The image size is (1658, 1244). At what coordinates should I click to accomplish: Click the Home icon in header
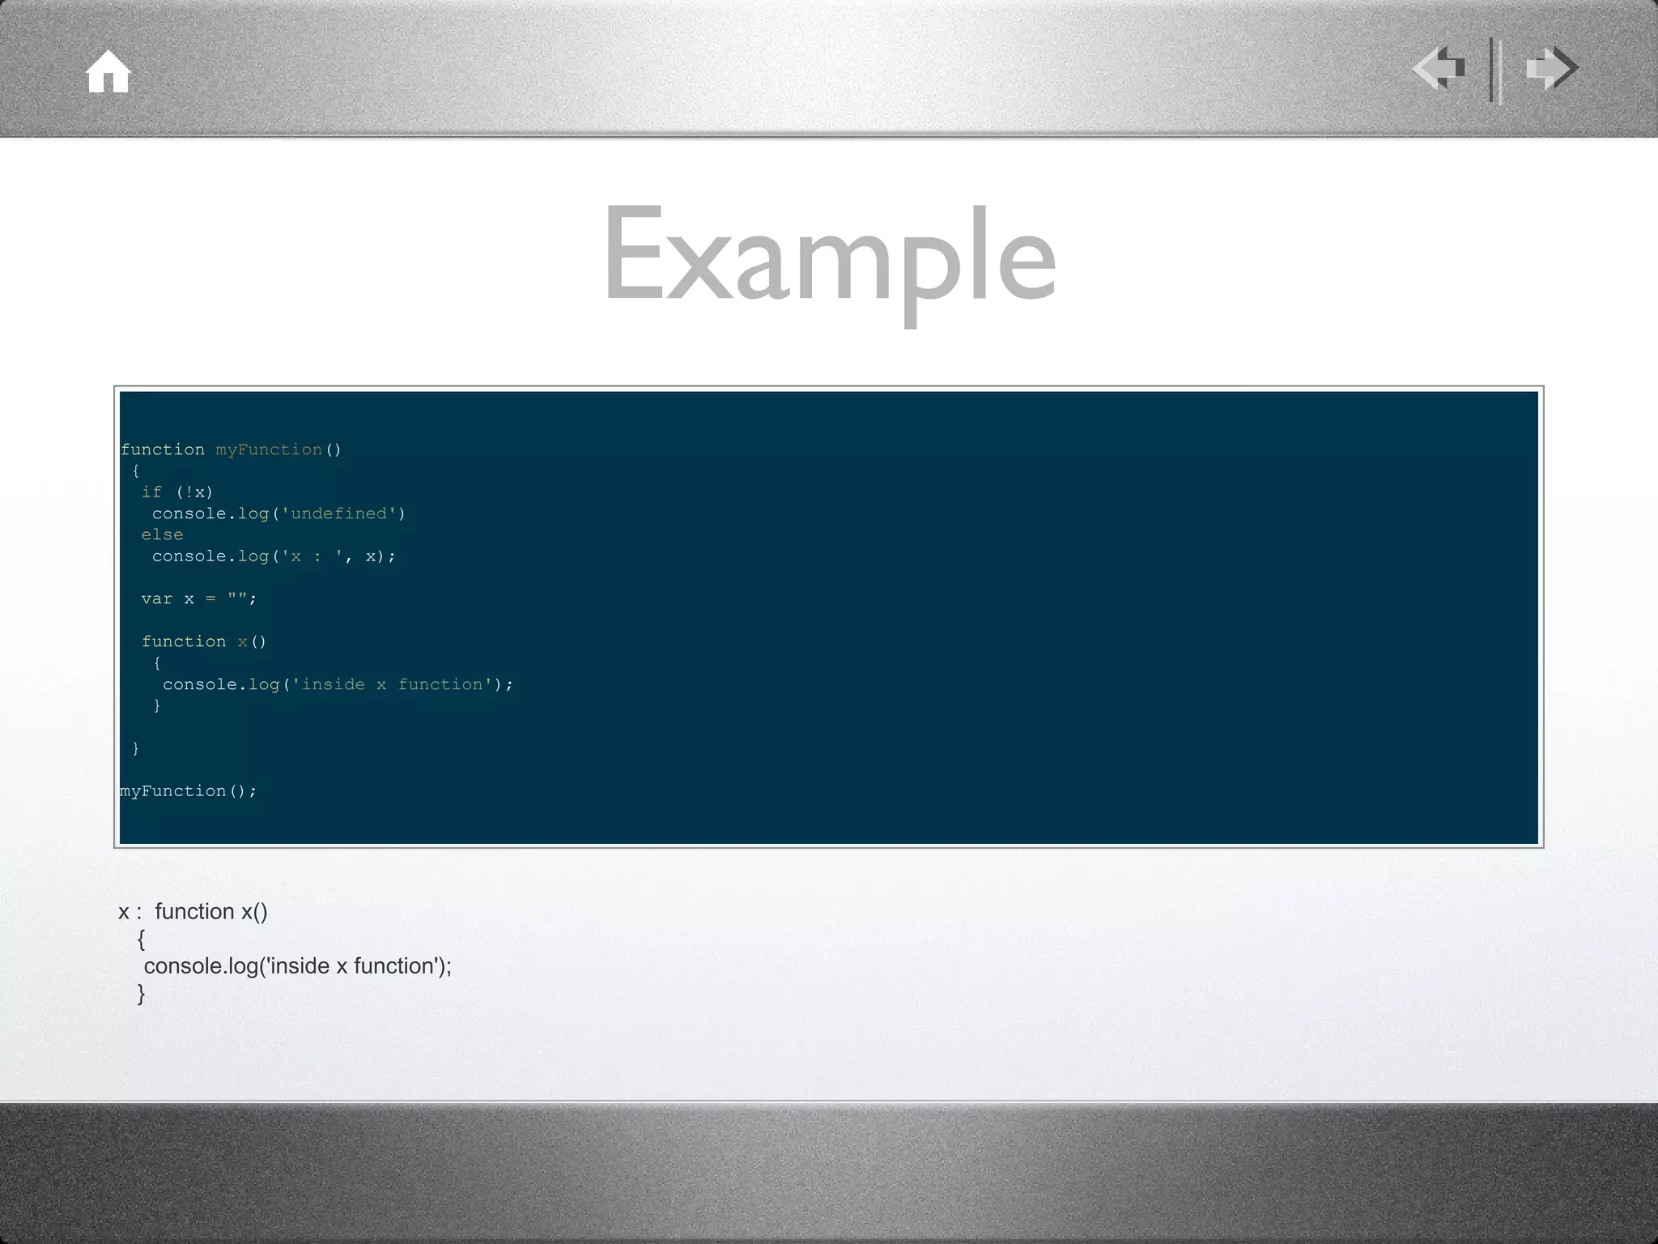[108, 72]
